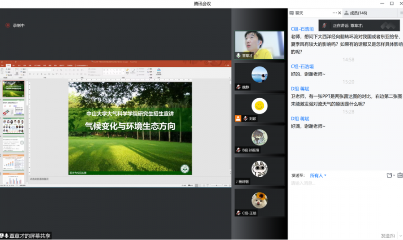The image size is (403, 240).
Task: Close the 聊天 chat panel
Action: pyautogui.click(x=339, y=13)
